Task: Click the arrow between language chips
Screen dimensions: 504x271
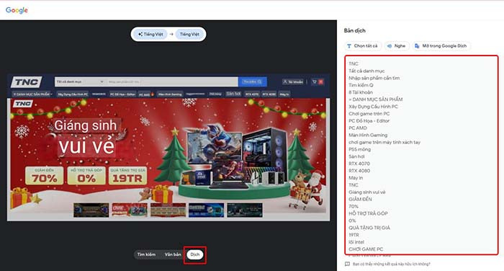Action: click(x=171, y=34)
